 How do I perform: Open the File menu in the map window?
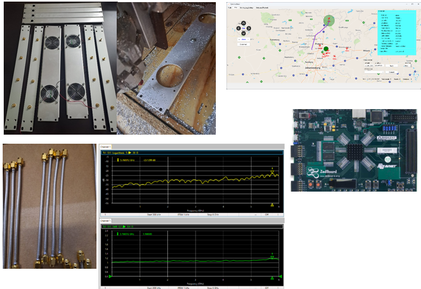click(230, 6)
